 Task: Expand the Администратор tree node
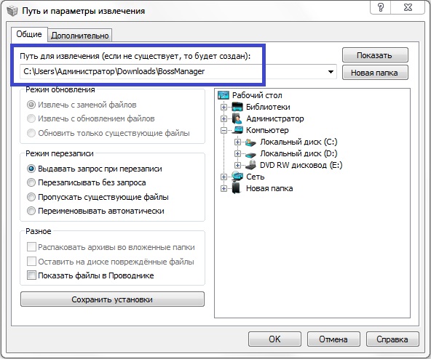(224, 119)
